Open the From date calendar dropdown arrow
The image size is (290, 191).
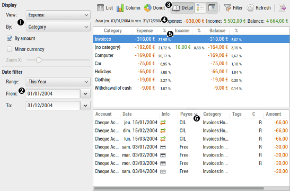pyautogui.click(x=85, y=94)
